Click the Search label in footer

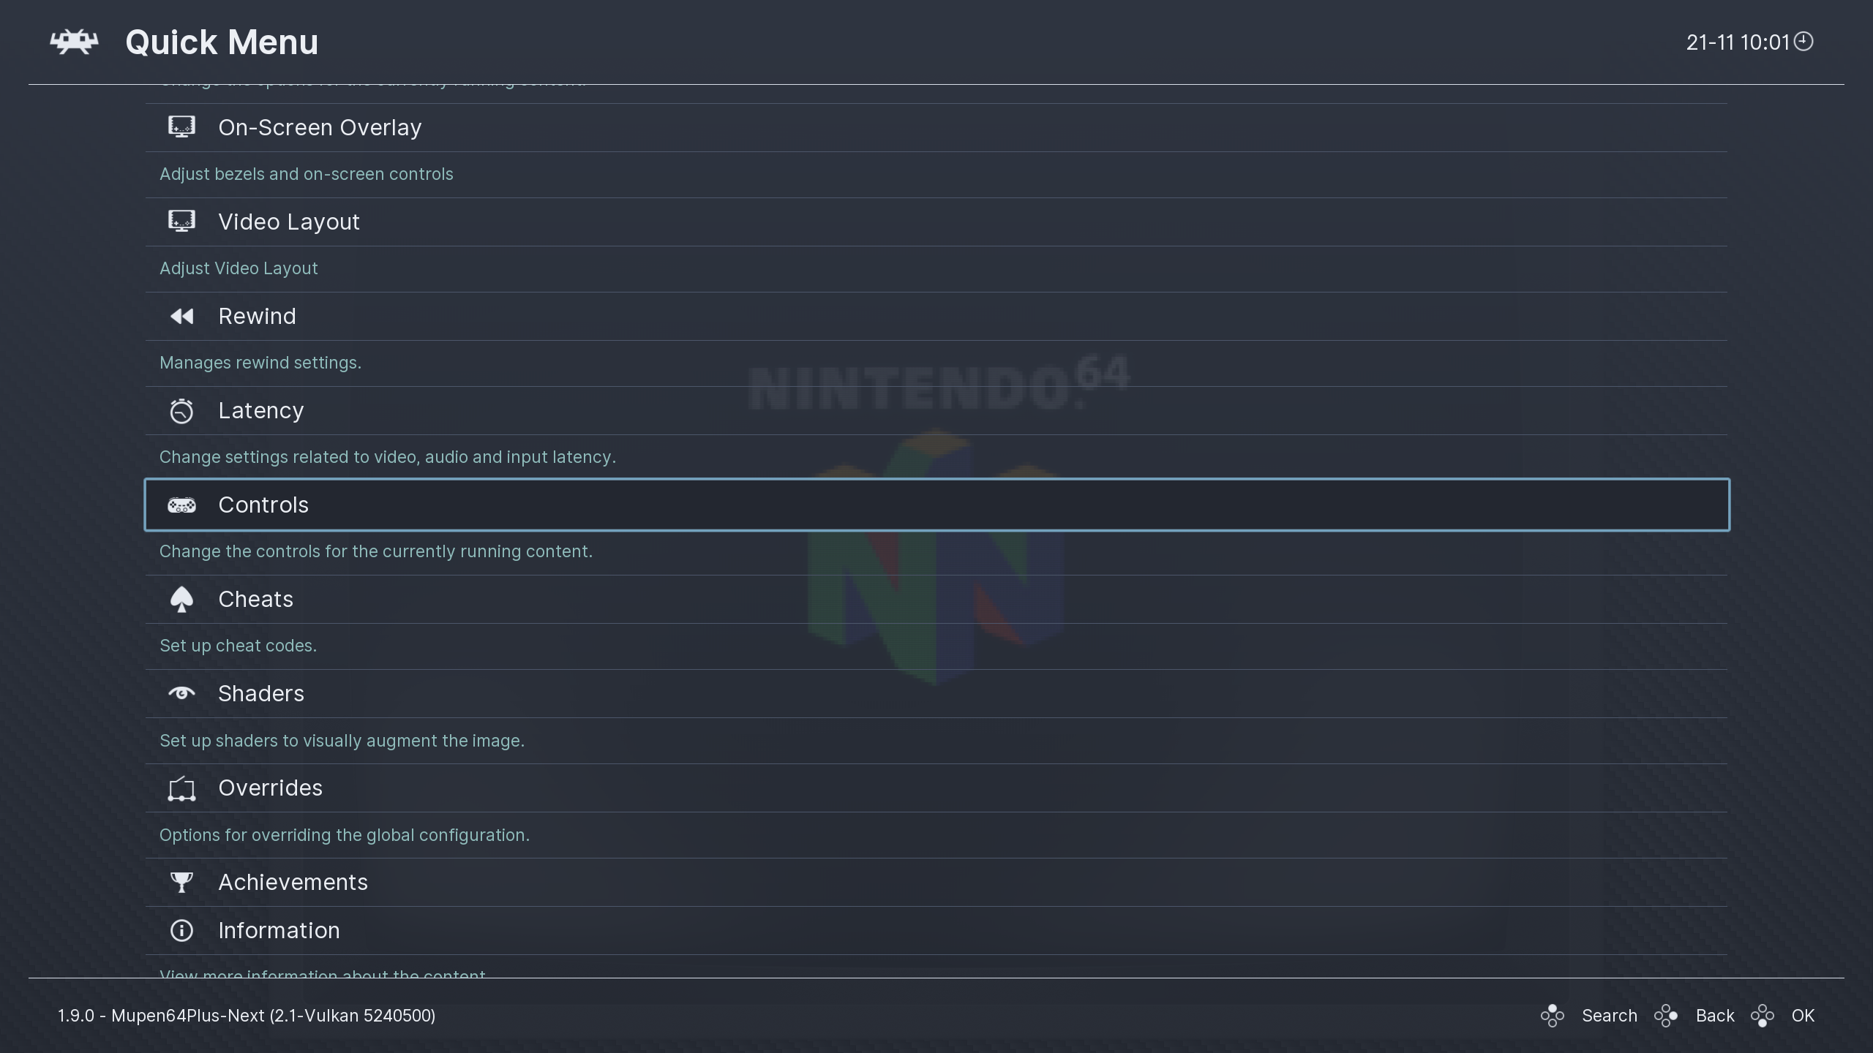tap(1610, 1016)
